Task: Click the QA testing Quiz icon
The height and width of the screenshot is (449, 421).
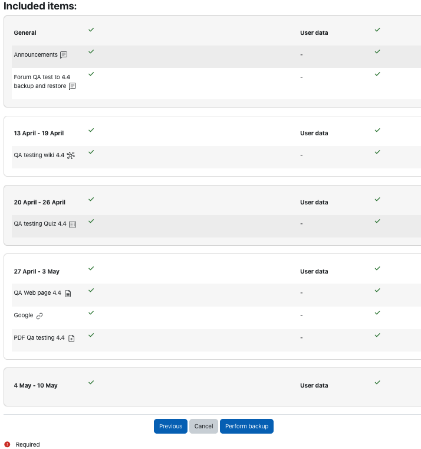Action: pos(73,224)
